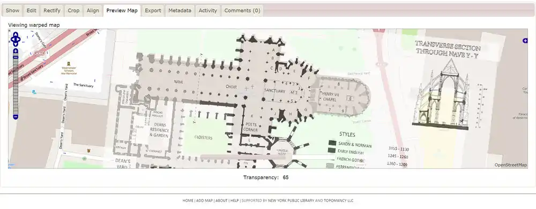
Task: View the Metadata tab
Action: point(180,11)
